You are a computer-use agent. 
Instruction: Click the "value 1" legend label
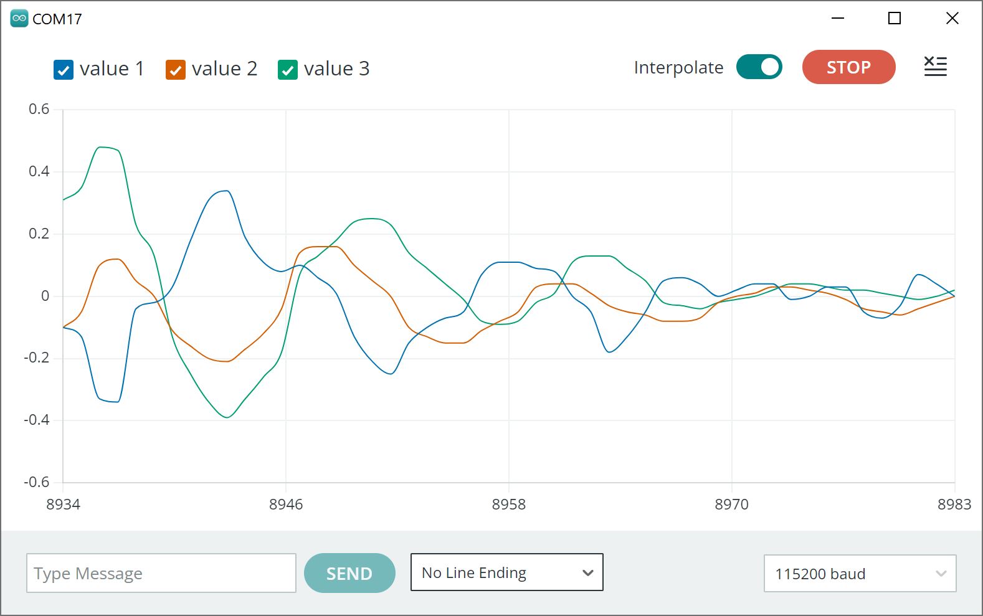112,69
